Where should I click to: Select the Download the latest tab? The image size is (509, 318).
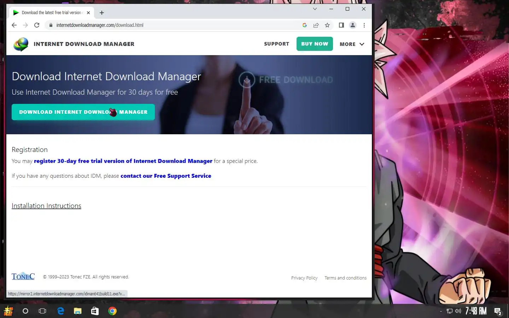pyautogui.click(x=51, y=13)
